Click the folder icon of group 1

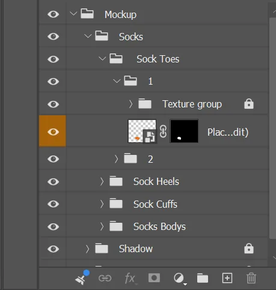coord(130,80)
